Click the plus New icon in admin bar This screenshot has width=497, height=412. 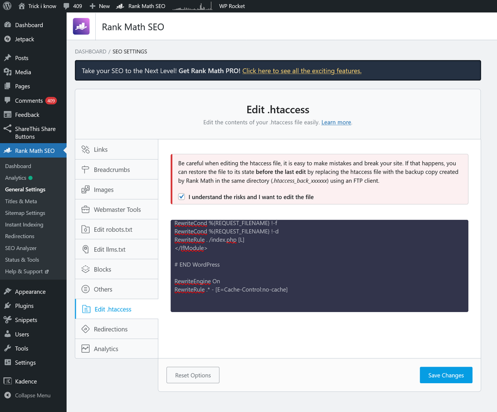(92, 6)
